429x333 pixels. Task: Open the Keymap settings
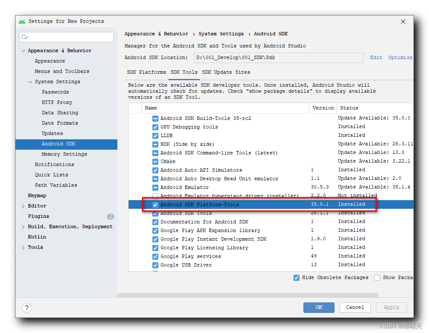click(x=37, y=196)
